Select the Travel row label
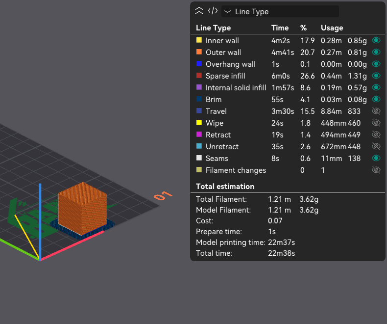The width and height of the screenshot is (387, 324). (216, 111)
